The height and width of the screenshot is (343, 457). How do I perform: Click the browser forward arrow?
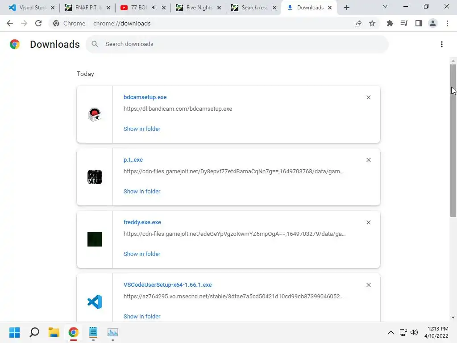coord(24,23)
